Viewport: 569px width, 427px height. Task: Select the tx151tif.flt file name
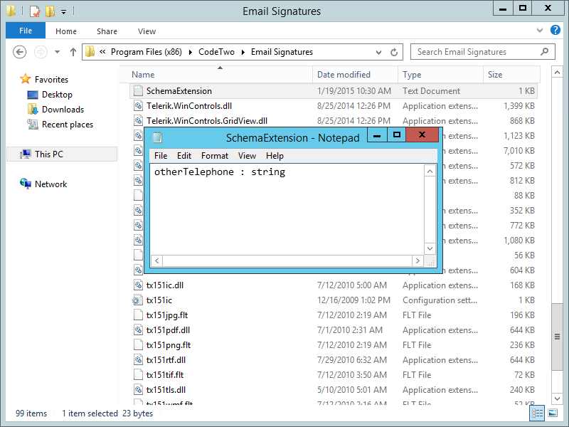click(x=165, y=375)
